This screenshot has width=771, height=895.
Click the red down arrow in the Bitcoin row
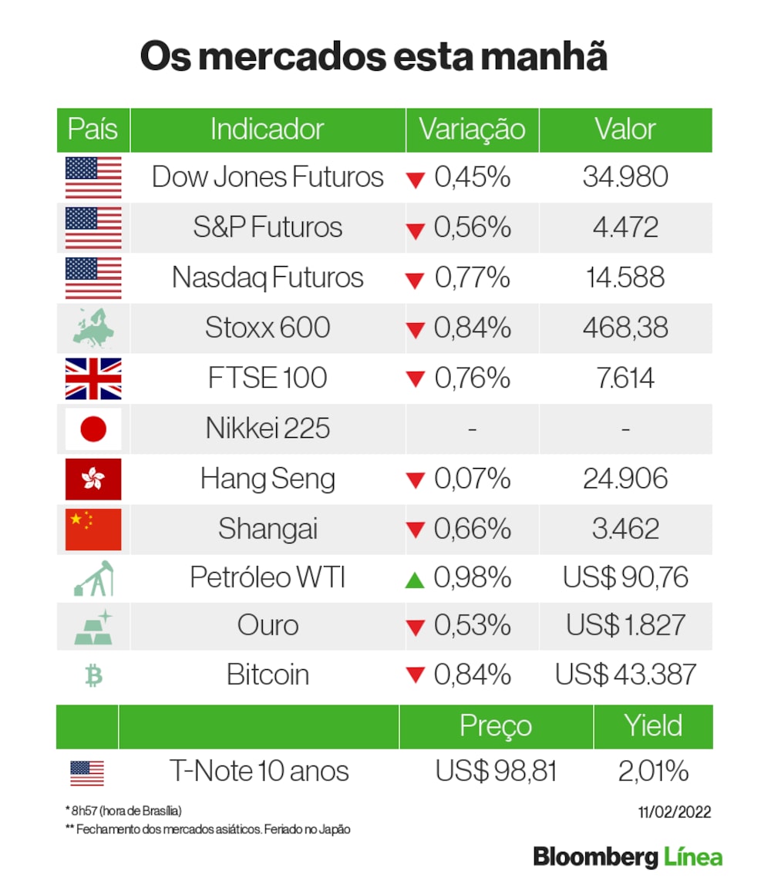[x=416, y=676]
